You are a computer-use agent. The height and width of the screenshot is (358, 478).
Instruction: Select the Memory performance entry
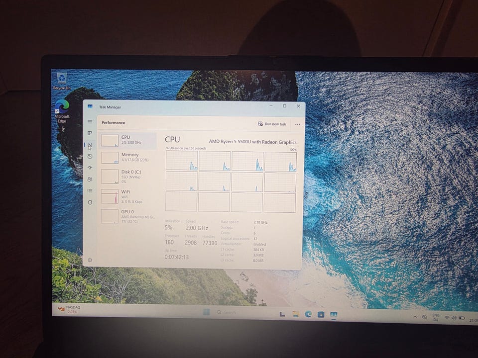pyautogui.click(x=128, y=158)
